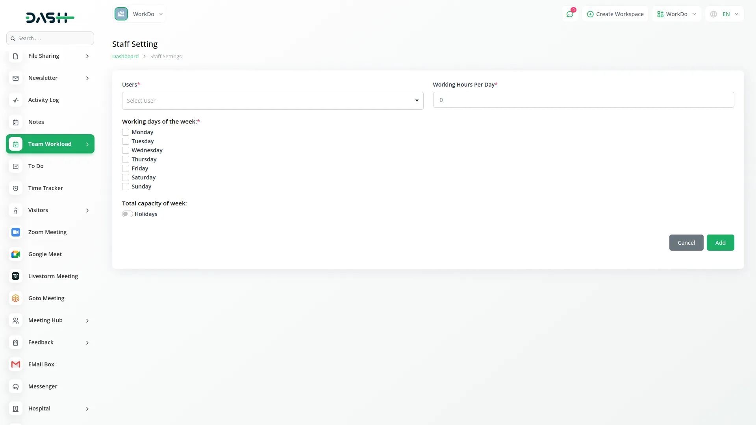The height and width of the screenshot is (425, 756).
Task: Click the Messenger chat icon
Action: [x=15, y=386]
